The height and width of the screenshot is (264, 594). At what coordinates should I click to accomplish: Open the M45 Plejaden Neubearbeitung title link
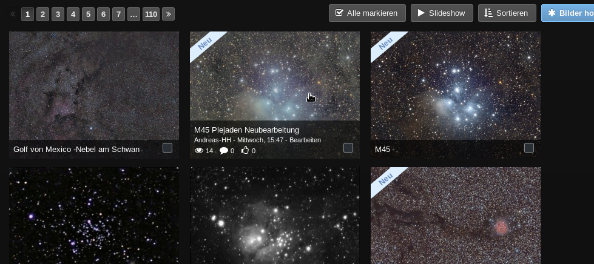click(246, 130)
